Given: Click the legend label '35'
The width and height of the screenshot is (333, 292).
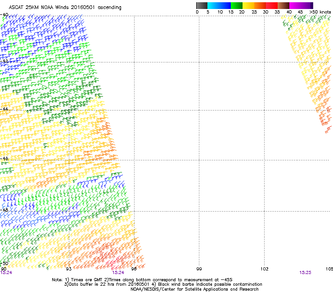Looking at the screenshot, I should point(277,12).
